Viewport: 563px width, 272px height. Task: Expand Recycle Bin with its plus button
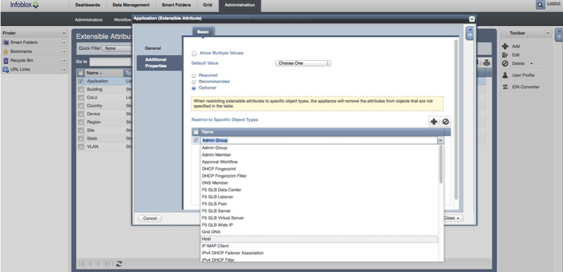[64, 61]
